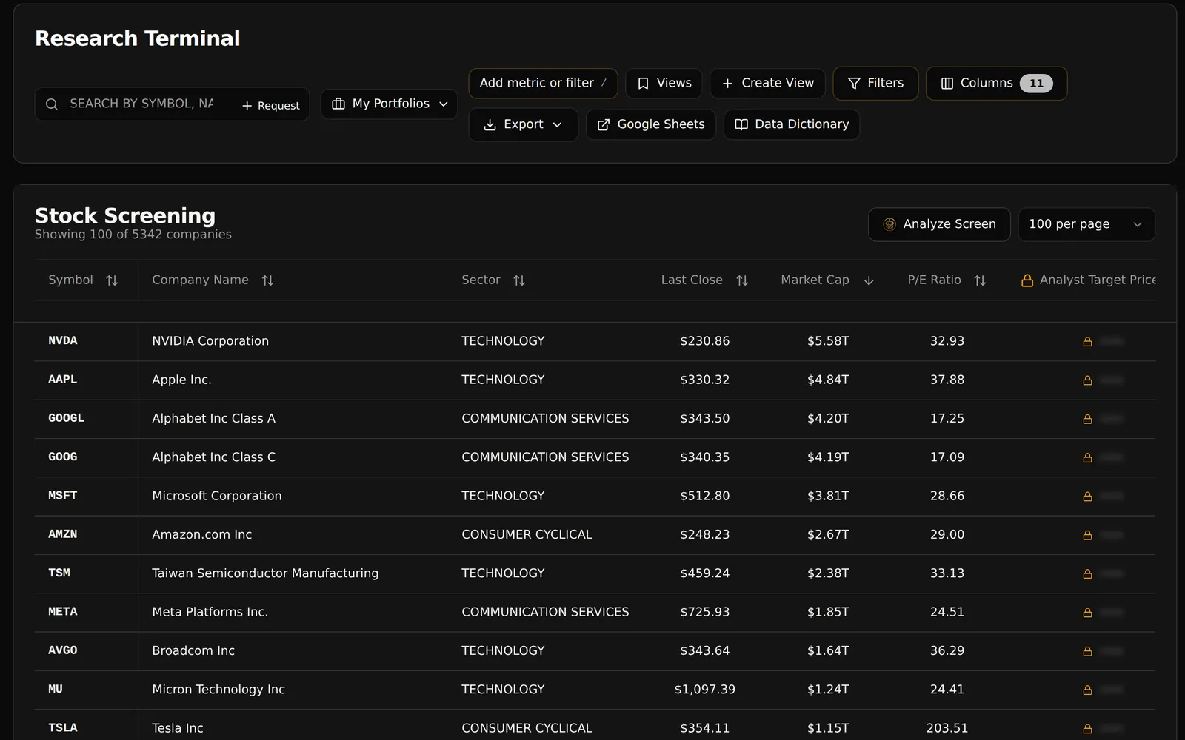Click CONSUMER CYCLICAL sector for Amazon
The image size is (1185, 740).
pos(527,535)
